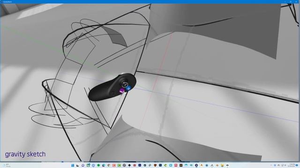
Task: Open the yellow folder-style taskbar icon
Action: coord(222,165)
